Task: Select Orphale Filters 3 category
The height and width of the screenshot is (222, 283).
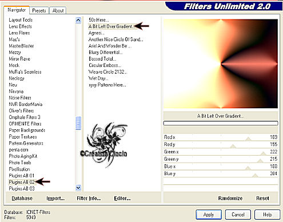Action: (25, 117)
